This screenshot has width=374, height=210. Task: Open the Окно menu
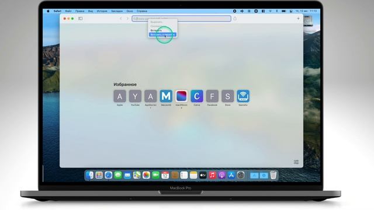point(130,11)
